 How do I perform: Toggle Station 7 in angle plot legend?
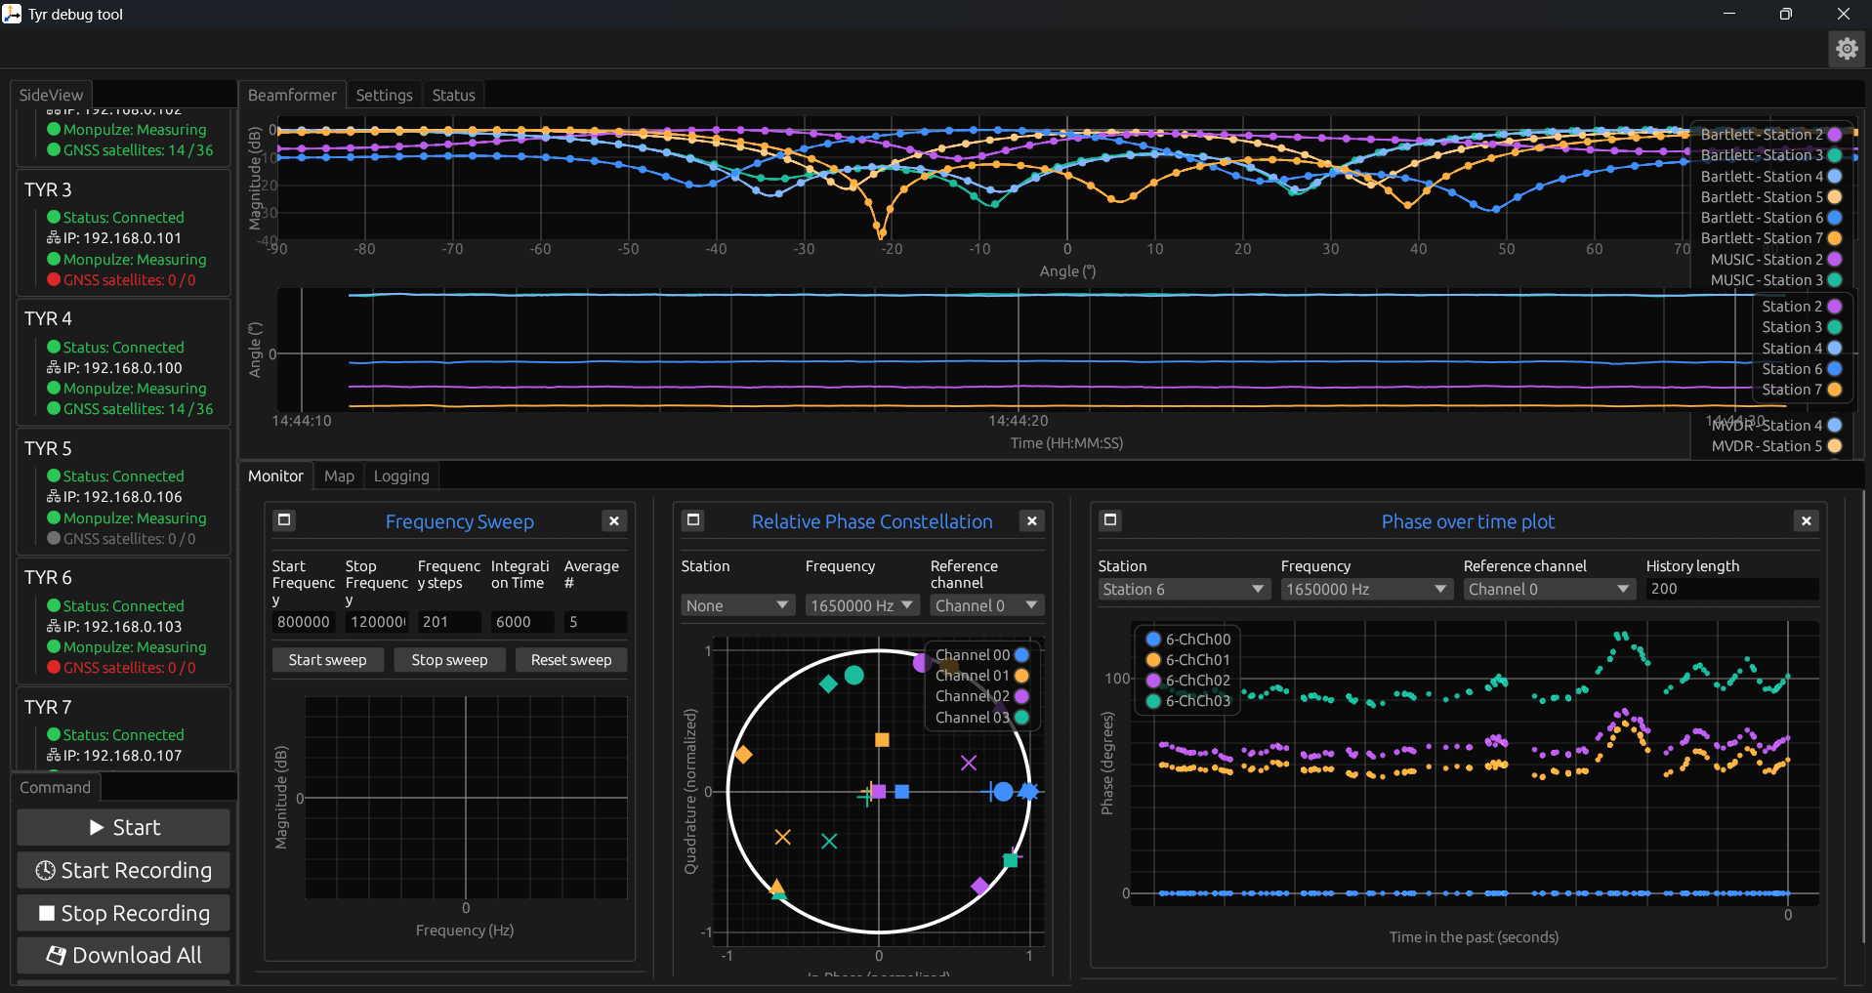click(x=1802, y=390)
